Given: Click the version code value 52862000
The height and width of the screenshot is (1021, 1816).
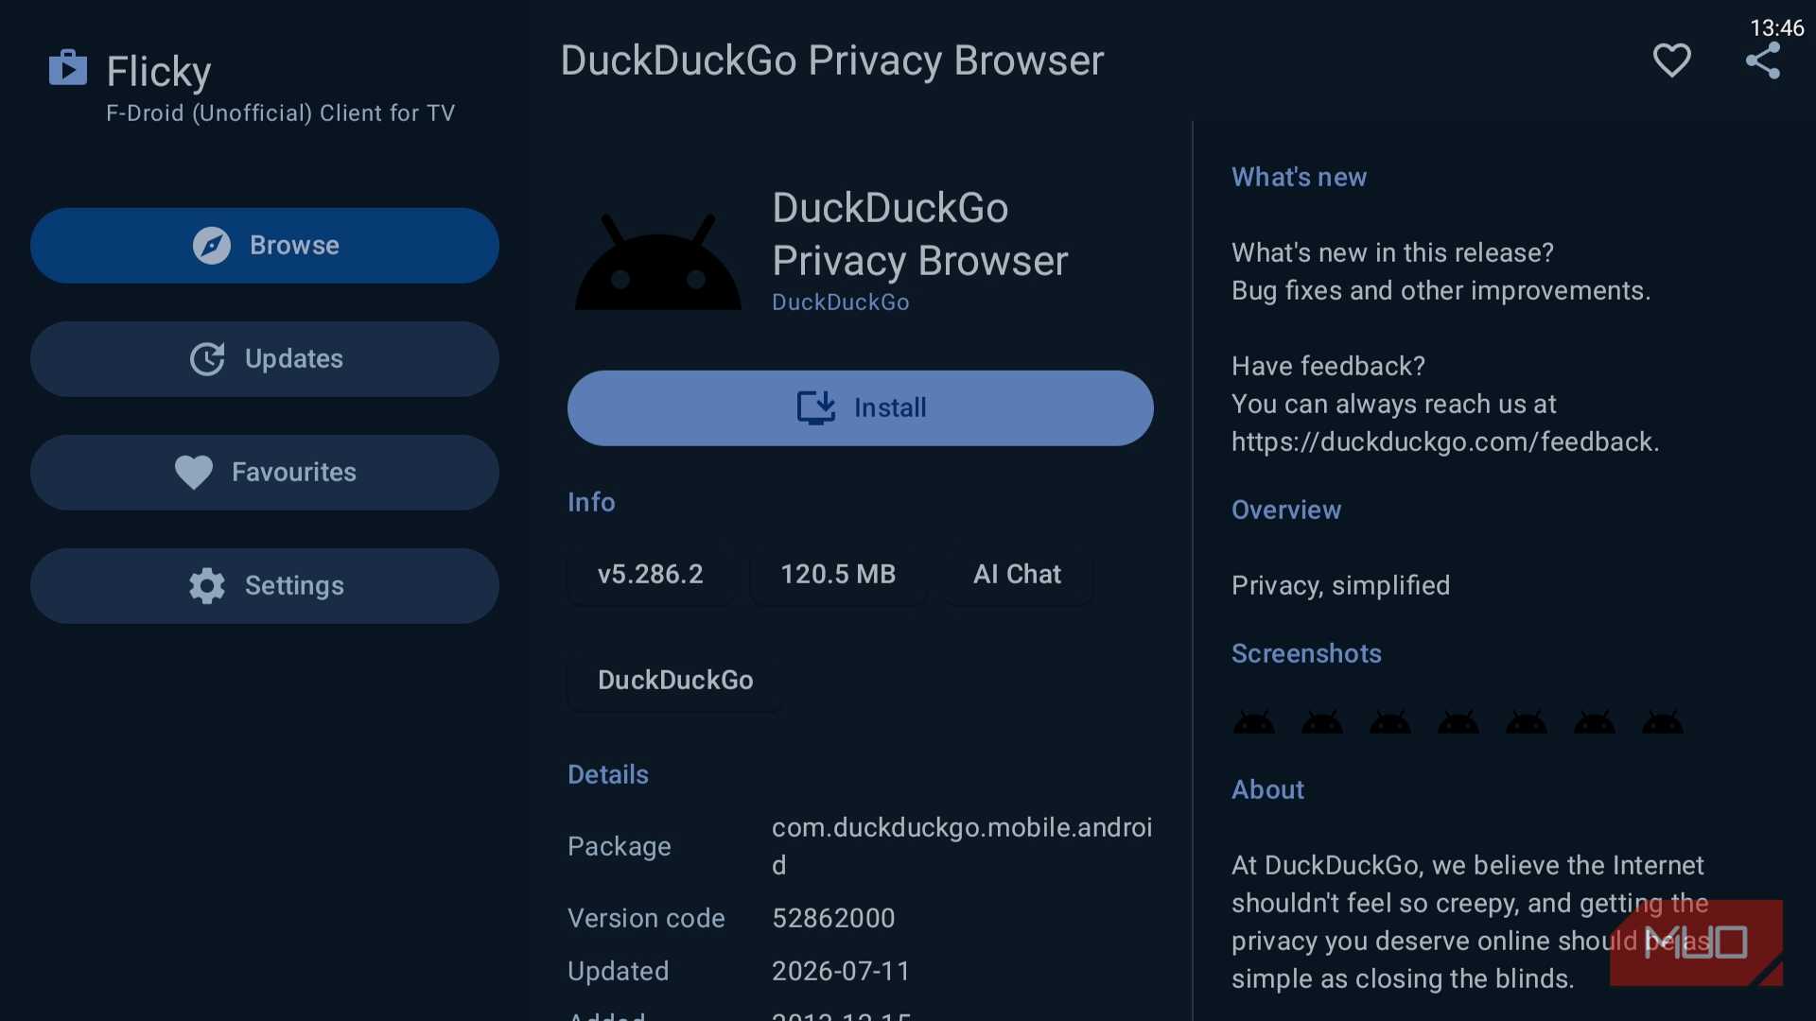Looking at the screenshot, I should tap(833, 919).
